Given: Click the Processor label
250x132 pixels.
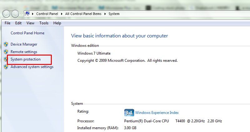Looking at the screenshot, I should point(86,121).
